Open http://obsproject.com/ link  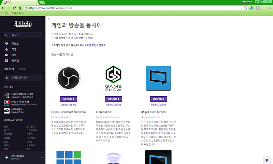pyautogui.click(x=61, y=117)
